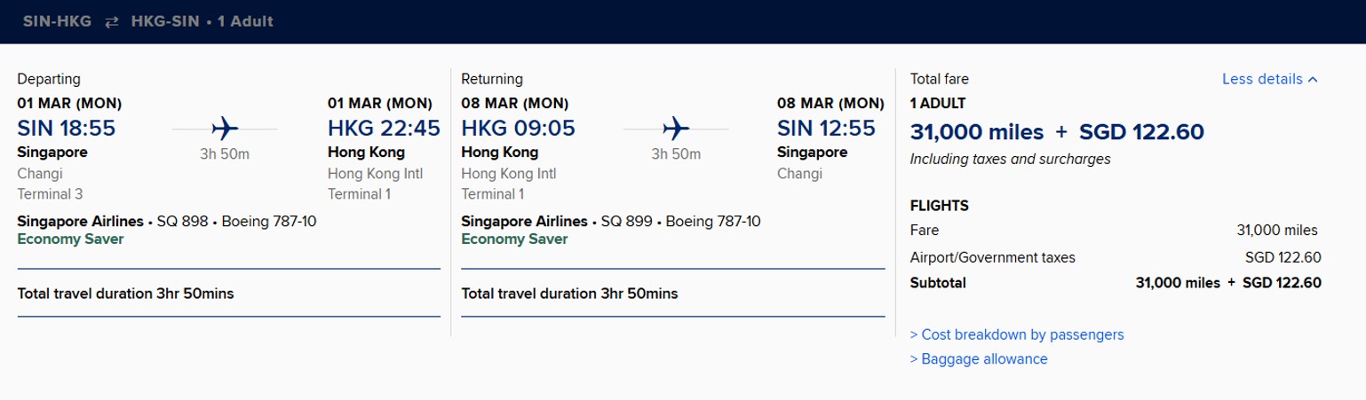Collapse fare with Less details chevron
Screen dimensions: 1366x400
tap(1313, 79)
